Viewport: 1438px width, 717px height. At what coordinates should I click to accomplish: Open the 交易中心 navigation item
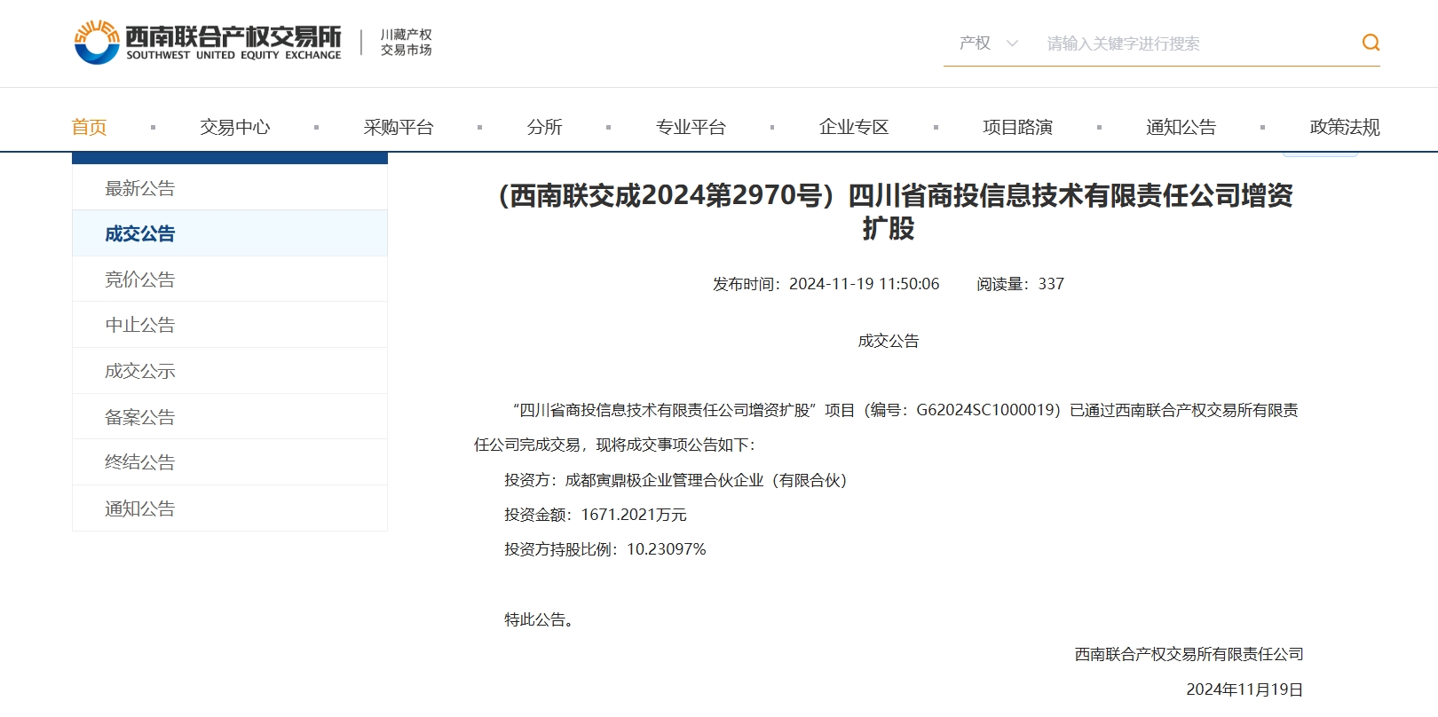coord(234,127)
